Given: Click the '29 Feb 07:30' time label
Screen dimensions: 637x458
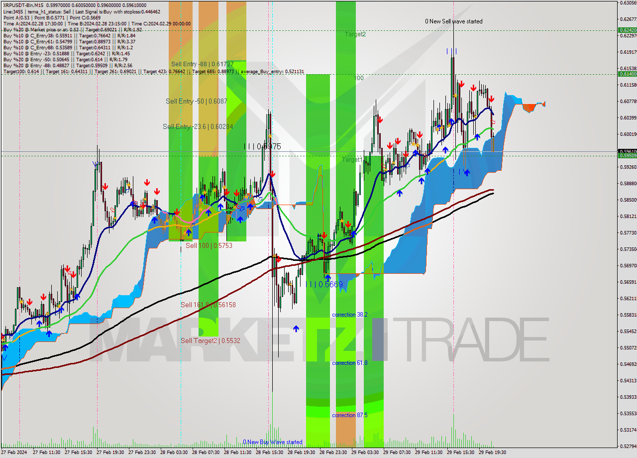Looking at the screenshot, I should coord(397,453).
